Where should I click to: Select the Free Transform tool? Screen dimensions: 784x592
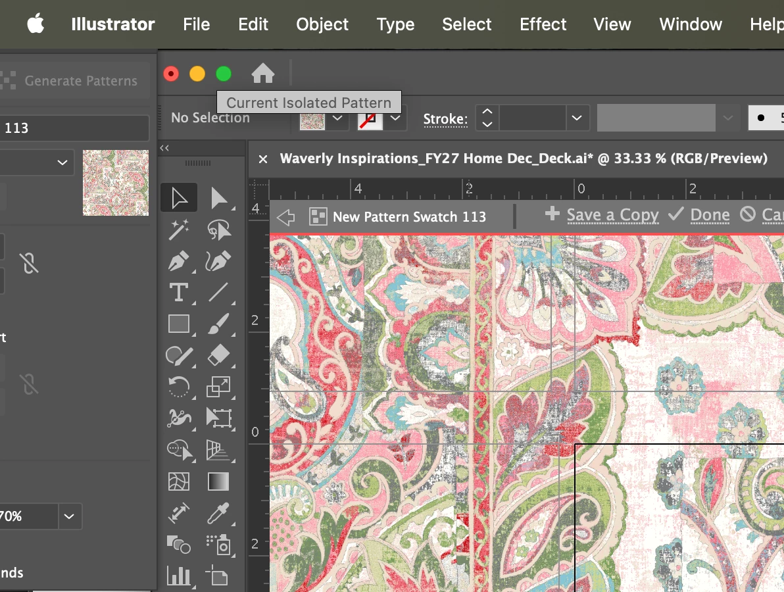[218, 418]
